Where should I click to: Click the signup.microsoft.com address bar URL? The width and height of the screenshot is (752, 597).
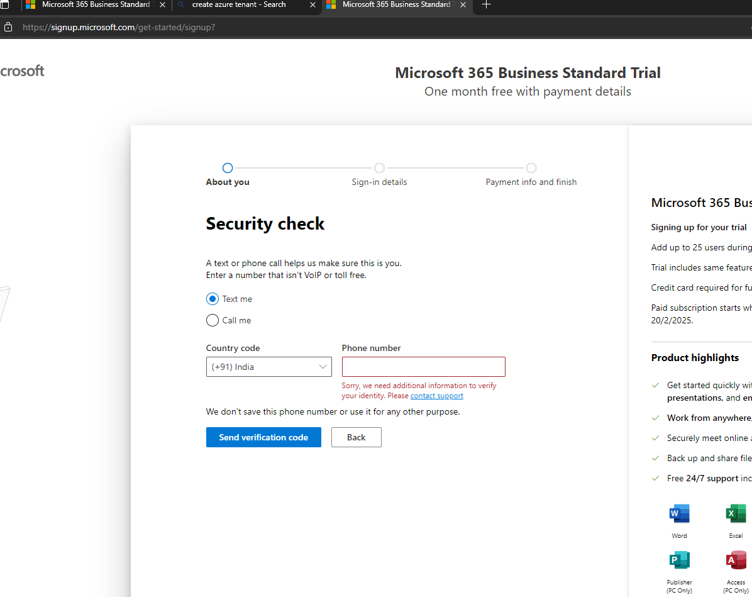point(119,27)
